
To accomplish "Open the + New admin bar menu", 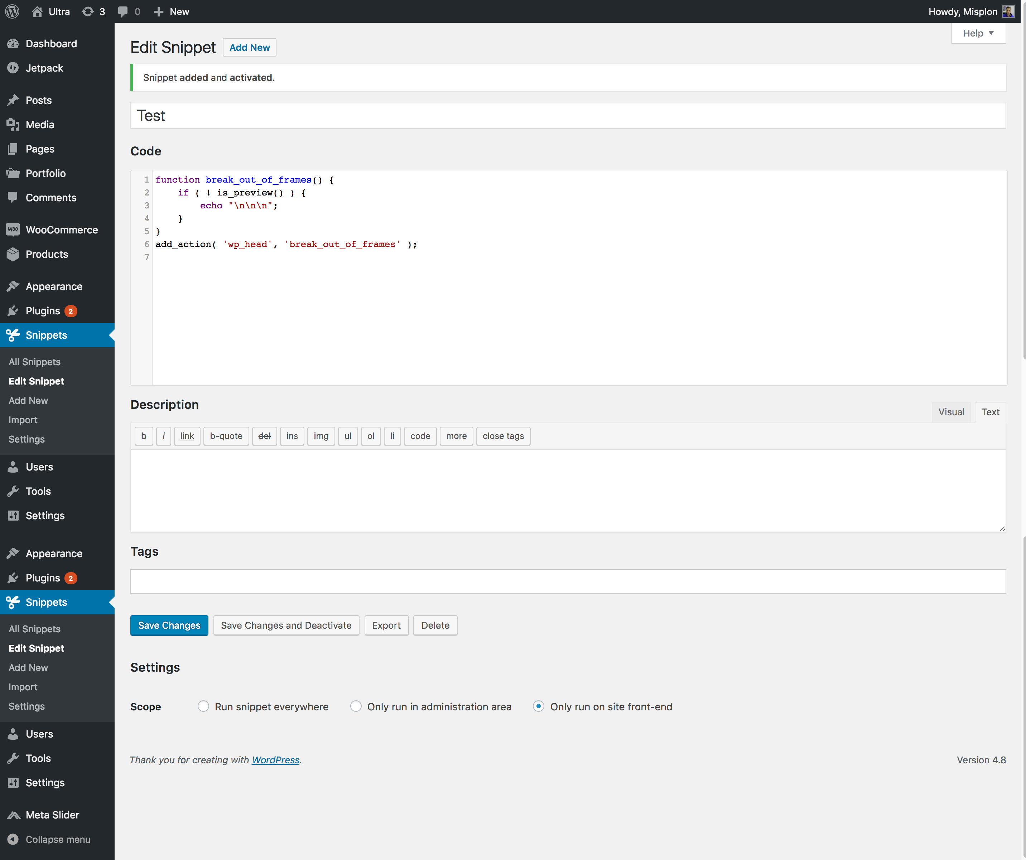I will tap(172, 11).
